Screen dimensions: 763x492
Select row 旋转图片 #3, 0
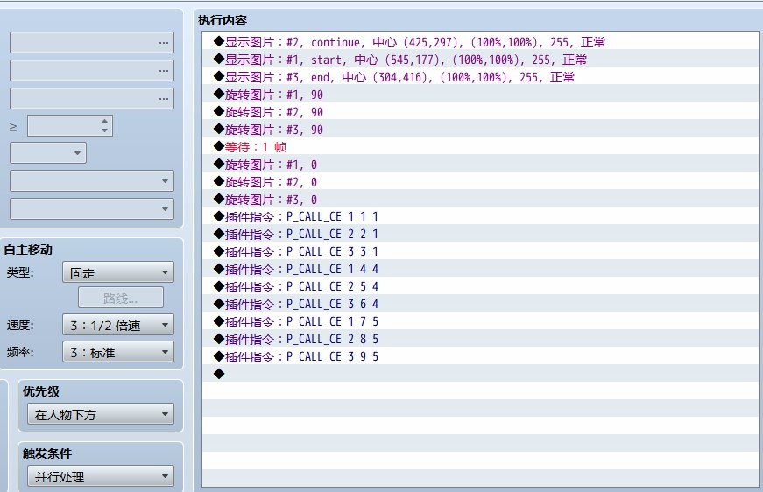click(481, 200)
